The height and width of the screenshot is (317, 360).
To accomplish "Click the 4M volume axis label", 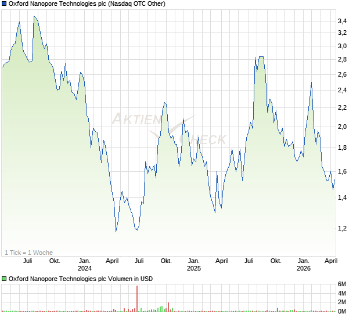I will pyautogui.click(x=342, y=293).
